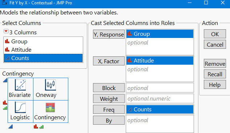Click the continuous icon in Freq Counts
The height and width of the screenshot is (133, 230).
tap(130, 110)
